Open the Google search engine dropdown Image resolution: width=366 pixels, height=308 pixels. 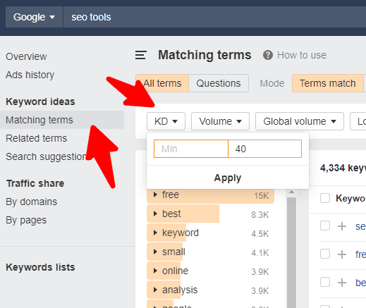[34, 17]
